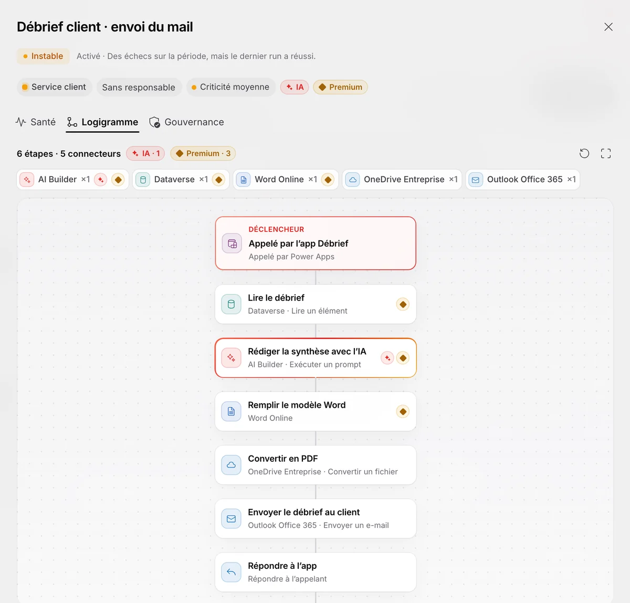Reset the flowchart view
The image size is (630, 603).
[584, 153]
